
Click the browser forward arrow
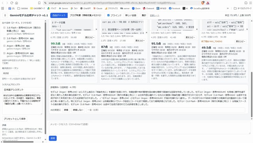tap(7, 3)
